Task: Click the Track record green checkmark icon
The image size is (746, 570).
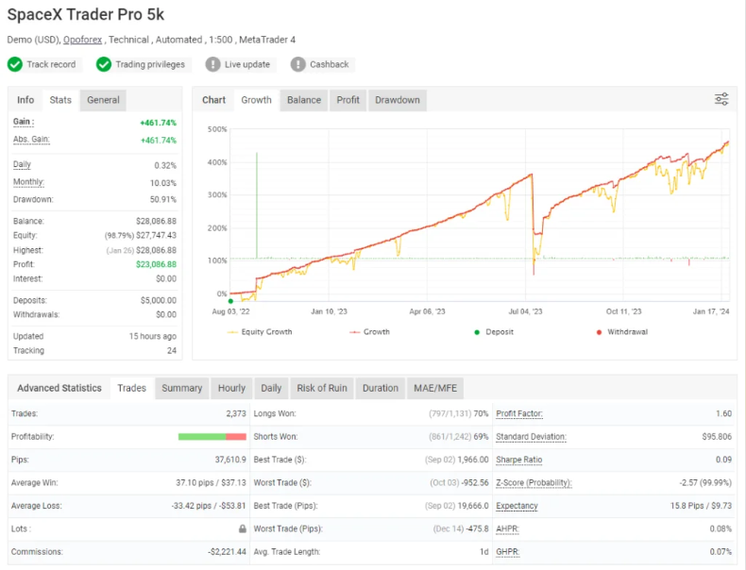Action: click(15, 64)
